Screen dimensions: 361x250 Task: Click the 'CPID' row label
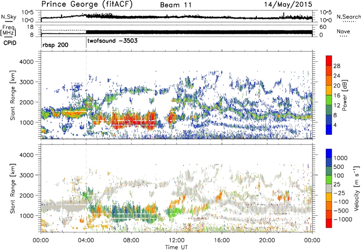click(x=9, y=43)
